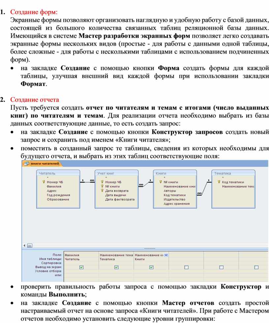Click the key icon beside Номер ЧБ in Читатель table
269x323 pixels.
click(44, 182)
